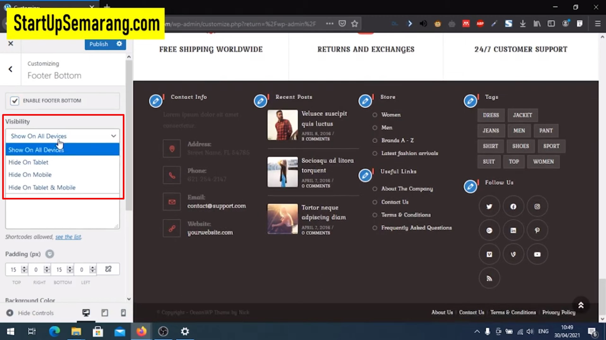This screenshot has height=340, width=606.
Task: Open Microsoft Edge from taskbar
Action: pos(54,331)
